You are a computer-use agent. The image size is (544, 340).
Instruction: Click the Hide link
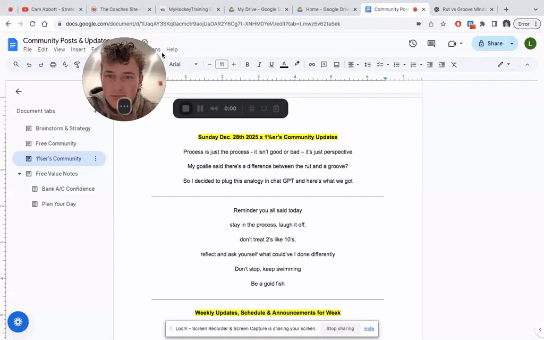pyautogui.click(x=369, y=328)
